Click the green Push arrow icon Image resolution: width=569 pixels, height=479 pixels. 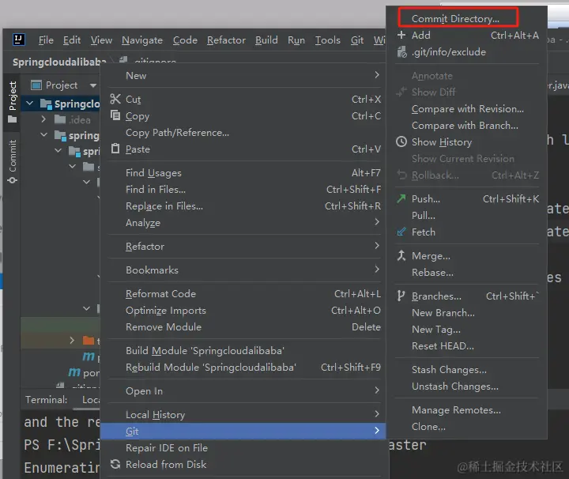pos(401,198)
